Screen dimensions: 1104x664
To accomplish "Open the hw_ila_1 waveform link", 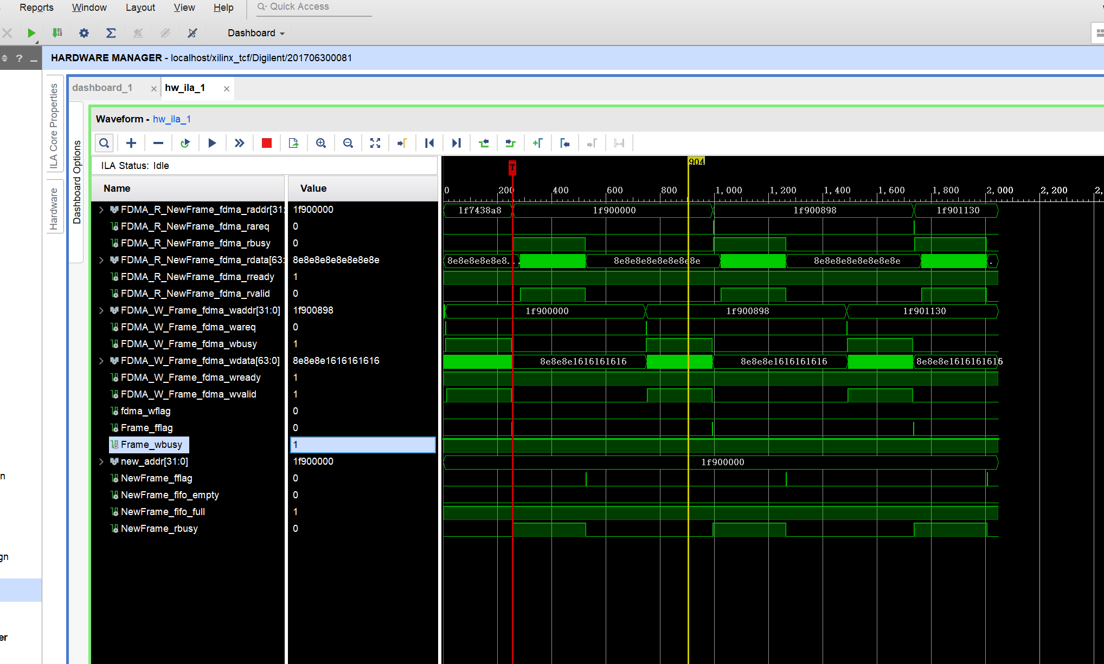I will [171, 119].
